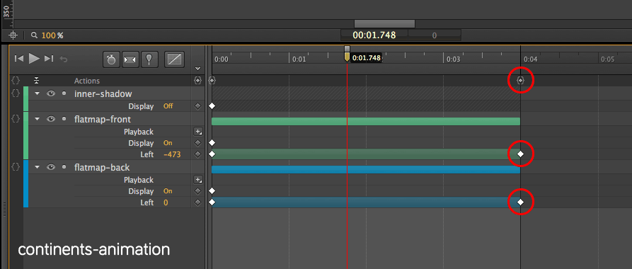Open actions for the flatmap-back layer

tap(16, 167)
